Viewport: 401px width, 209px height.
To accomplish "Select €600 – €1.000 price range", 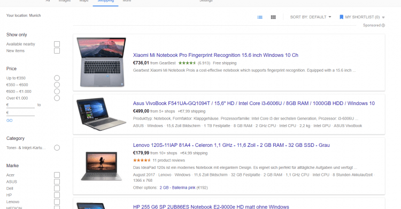I will 57,91.
